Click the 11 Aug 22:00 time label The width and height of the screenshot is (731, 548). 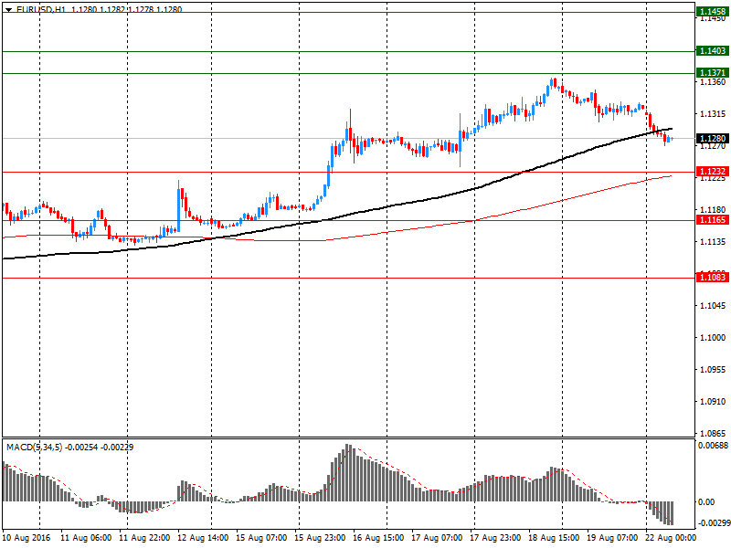pyautogui.click(x=144, y=538)
